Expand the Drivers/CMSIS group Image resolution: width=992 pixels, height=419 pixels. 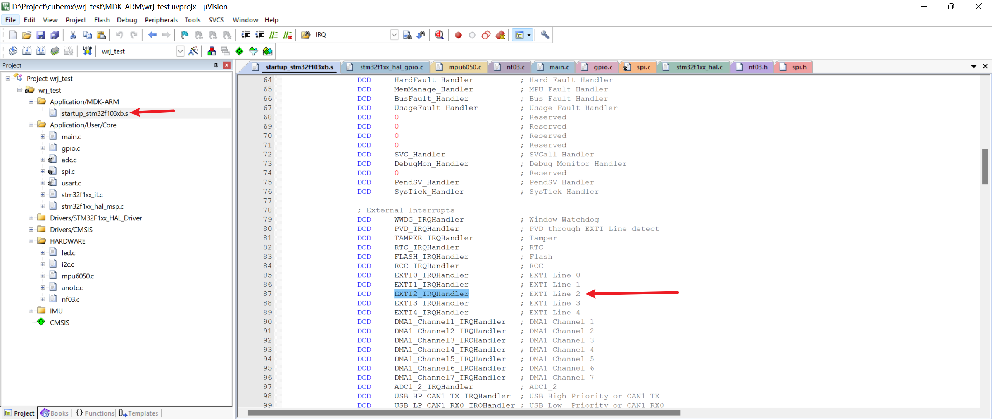31,230
